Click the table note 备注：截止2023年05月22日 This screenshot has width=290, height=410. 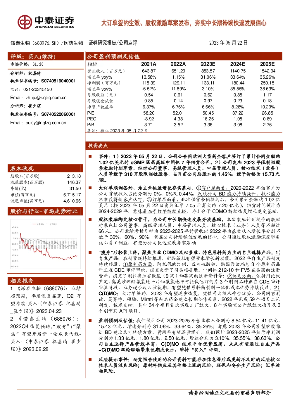tap(117, 131)
